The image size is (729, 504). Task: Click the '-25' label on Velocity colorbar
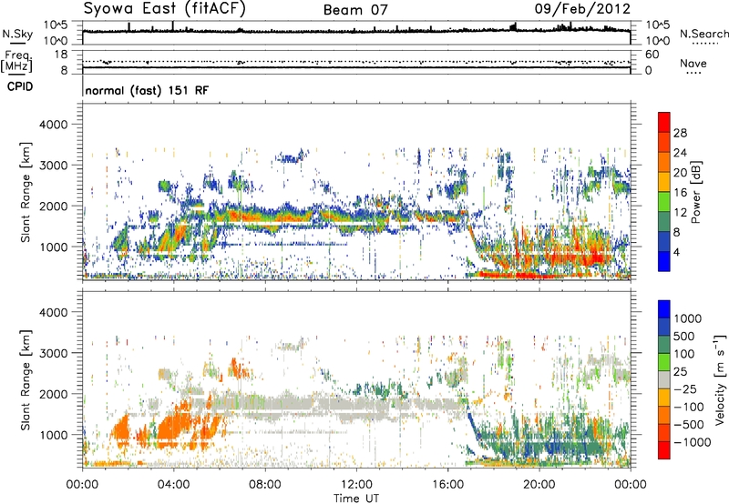click(684, 389)
